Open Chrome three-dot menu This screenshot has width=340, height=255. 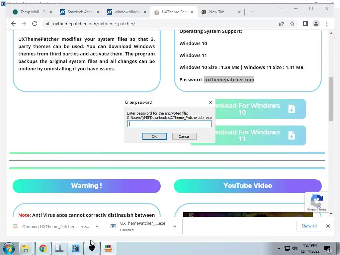pos(327,24)
